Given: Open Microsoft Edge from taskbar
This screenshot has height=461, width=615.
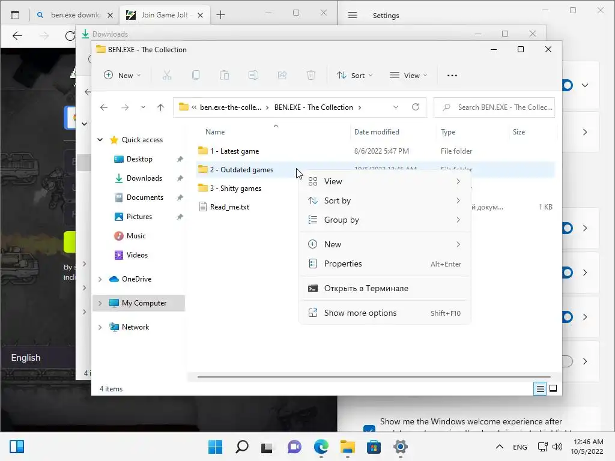Looking at the screenshot, I should coord(321,447).
